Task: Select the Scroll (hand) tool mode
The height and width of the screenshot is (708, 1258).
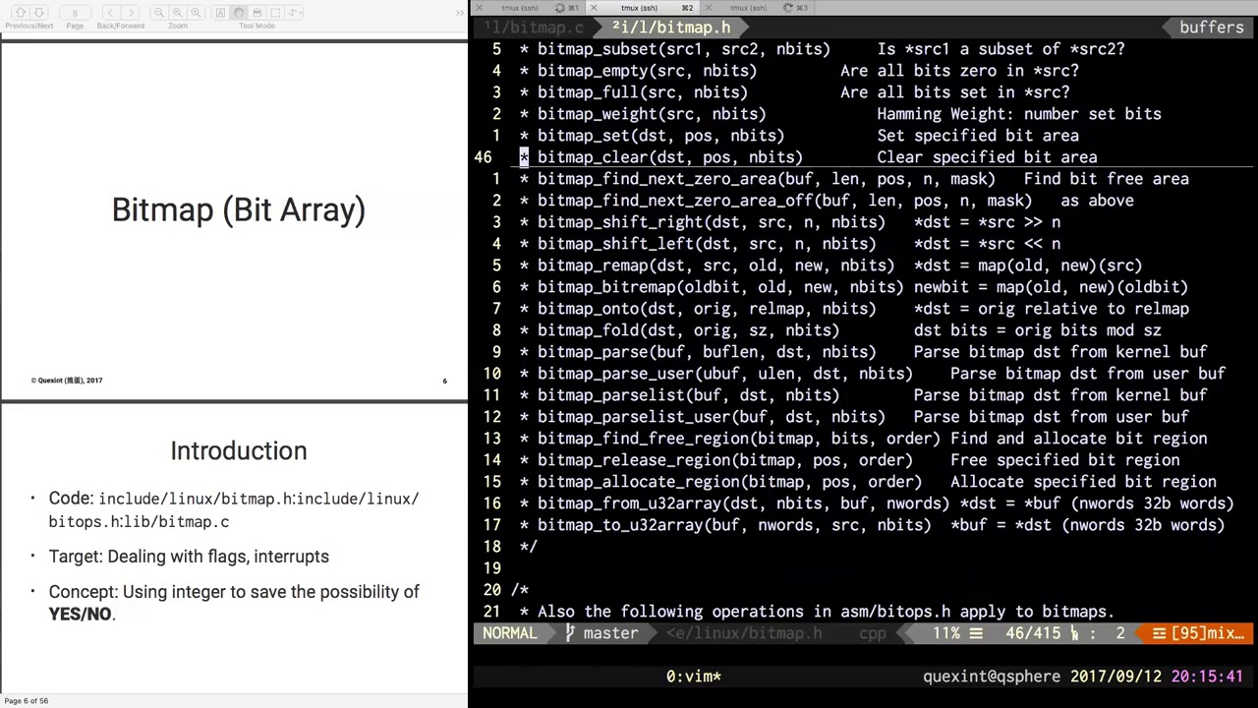Action: click(x=239, y=13)
